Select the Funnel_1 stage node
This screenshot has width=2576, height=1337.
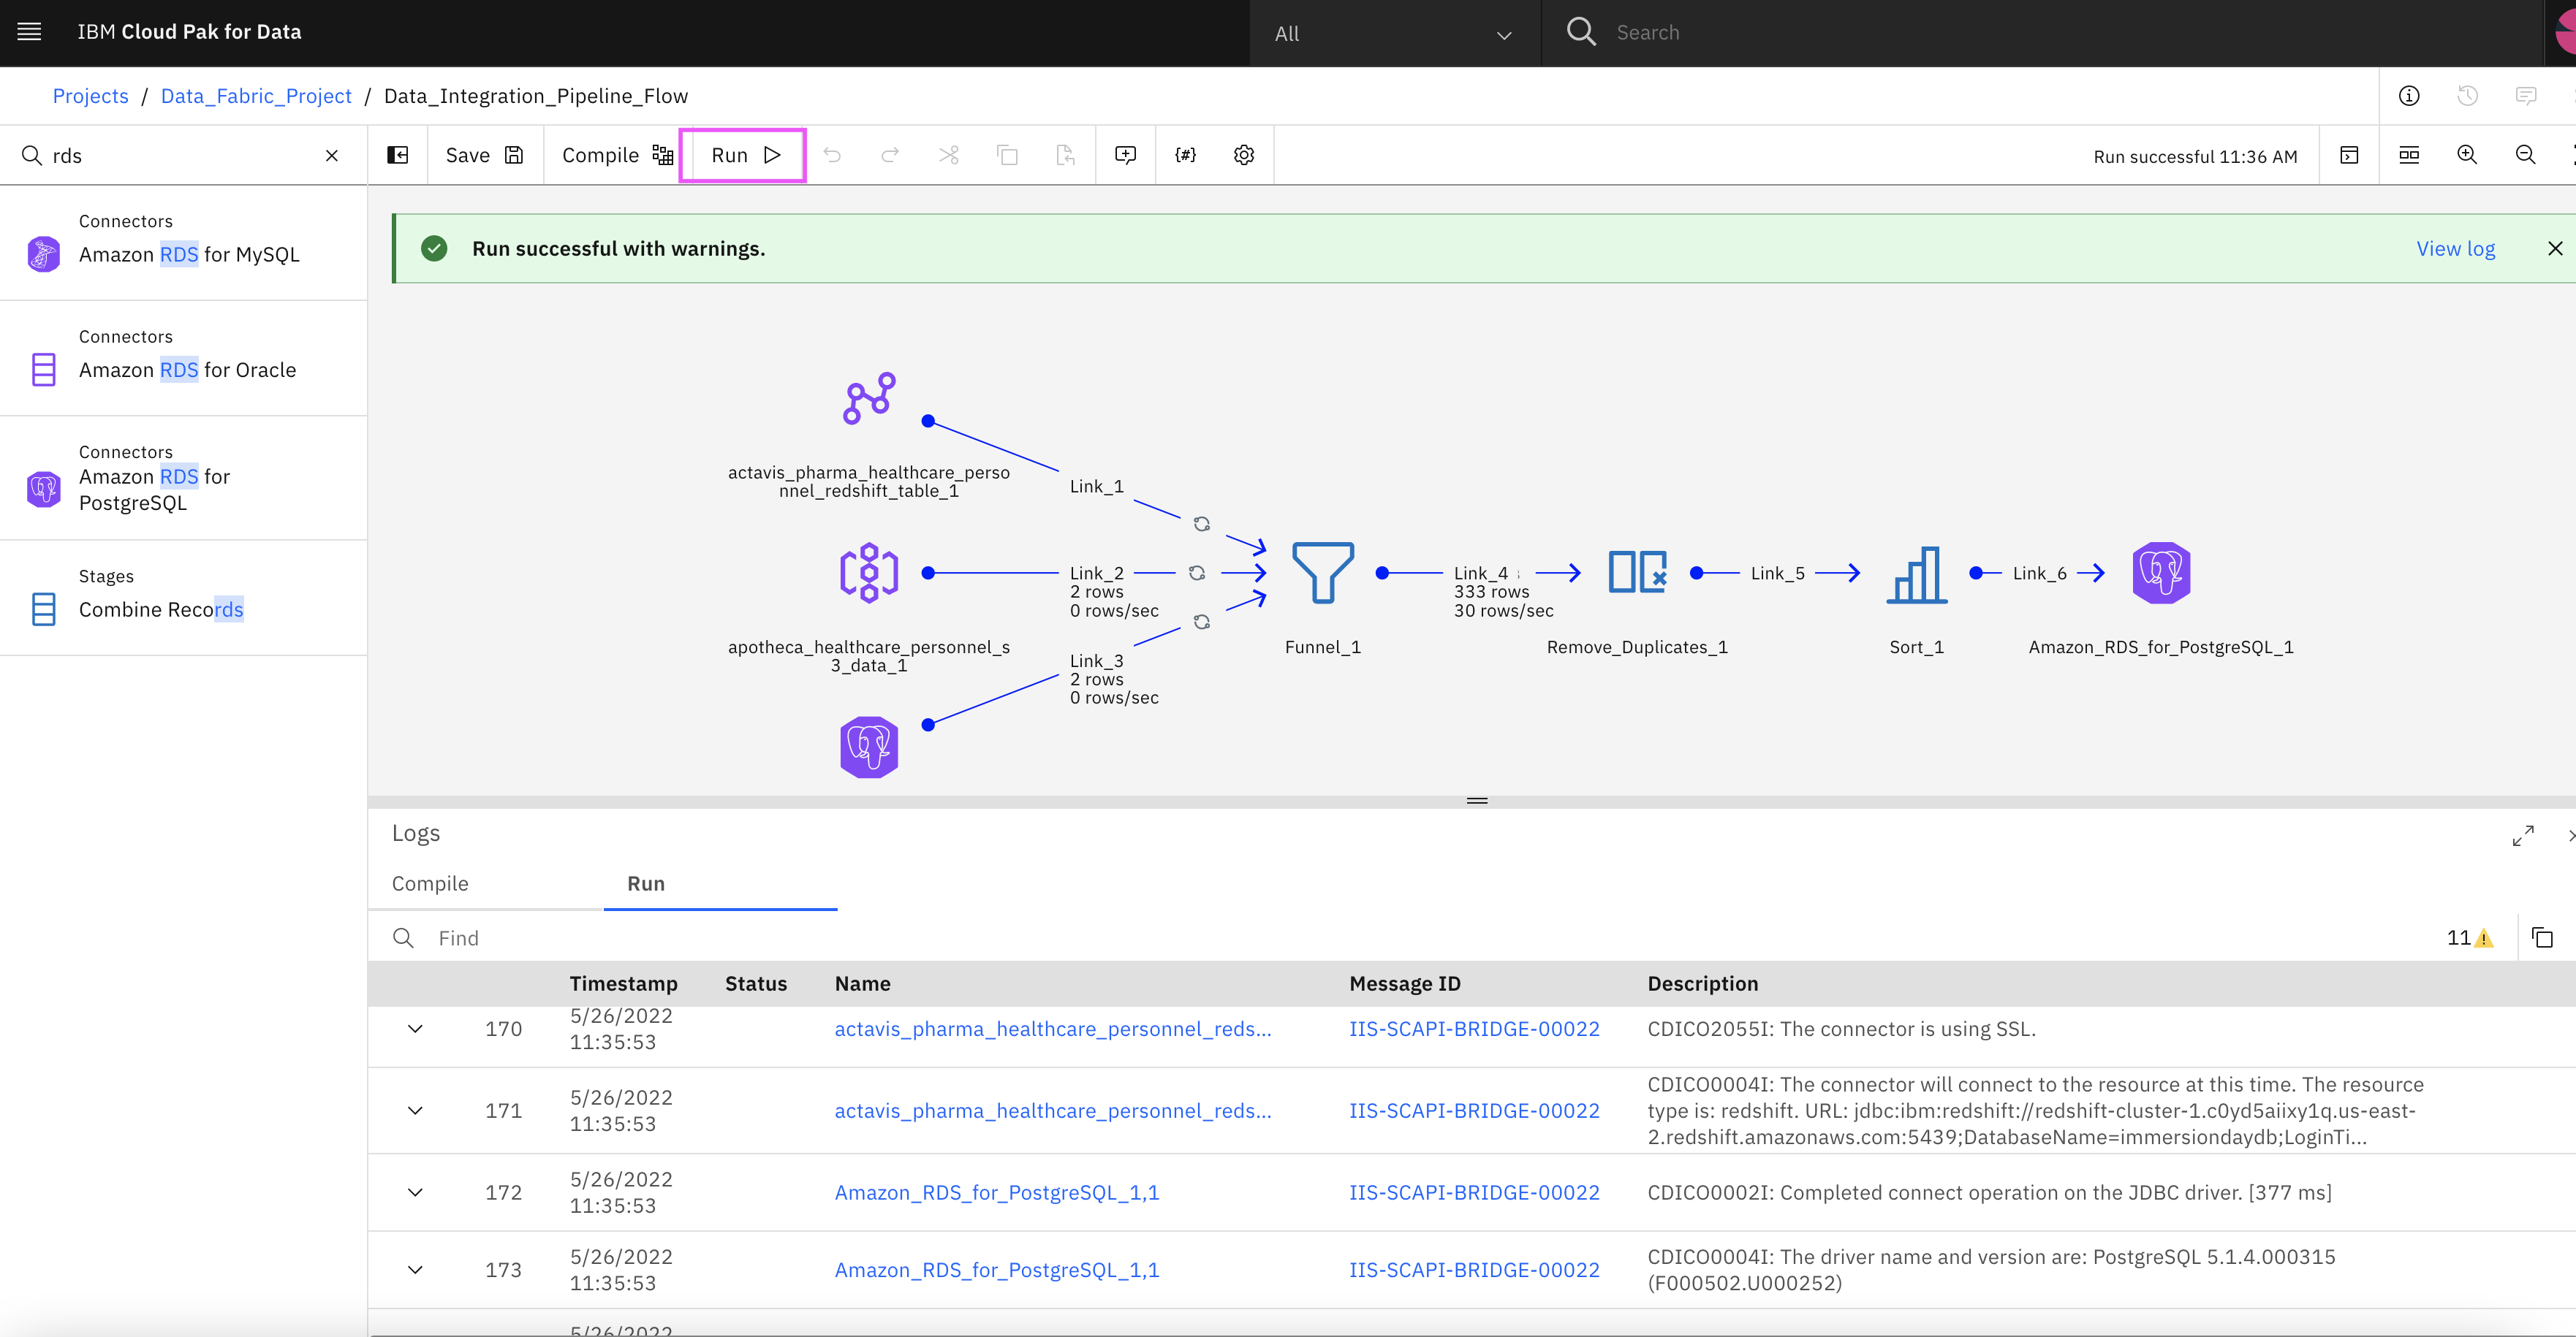(1323, 573)
